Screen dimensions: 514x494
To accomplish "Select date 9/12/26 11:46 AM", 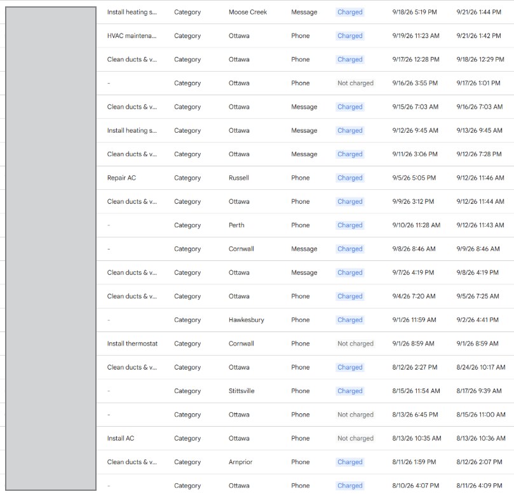I will (480, 178).
